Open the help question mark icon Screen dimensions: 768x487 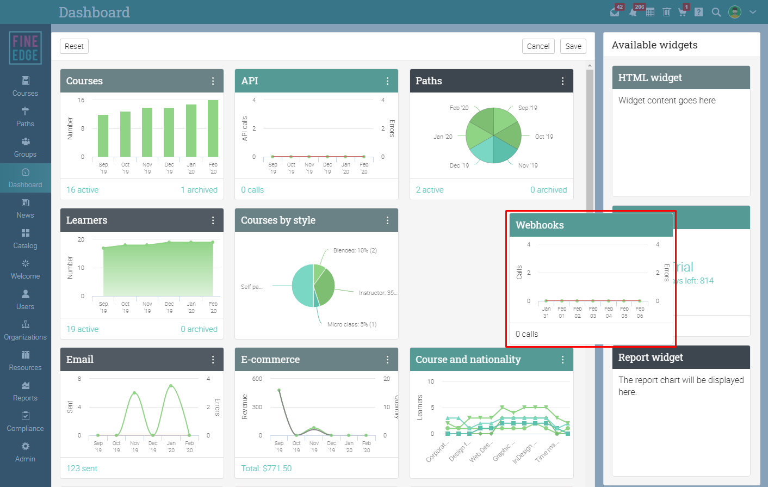click(699, 12)
